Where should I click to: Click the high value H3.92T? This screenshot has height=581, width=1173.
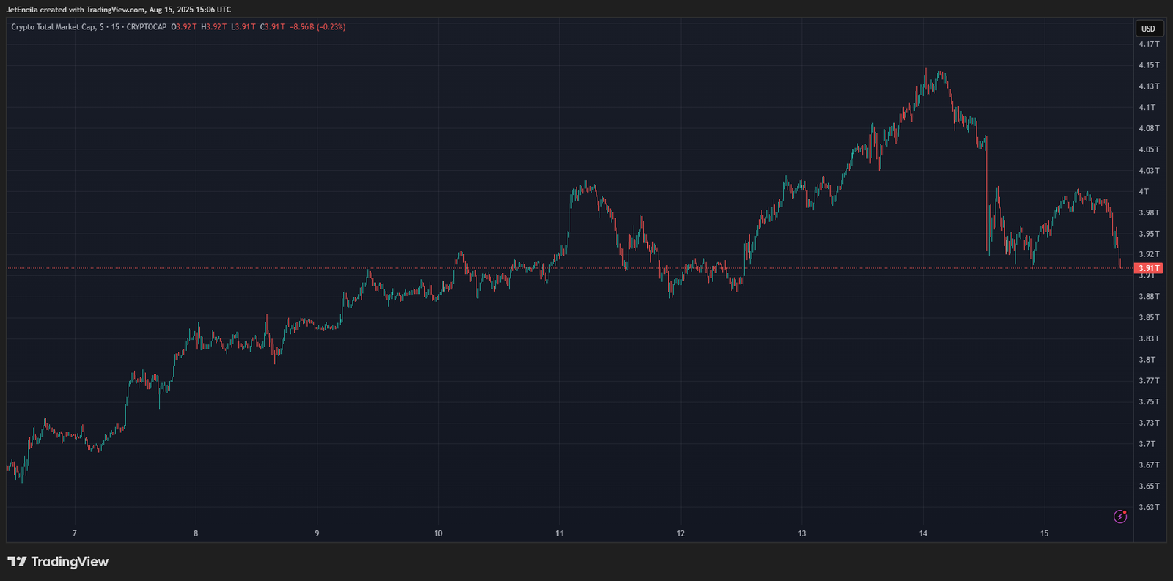click(213, 27)
